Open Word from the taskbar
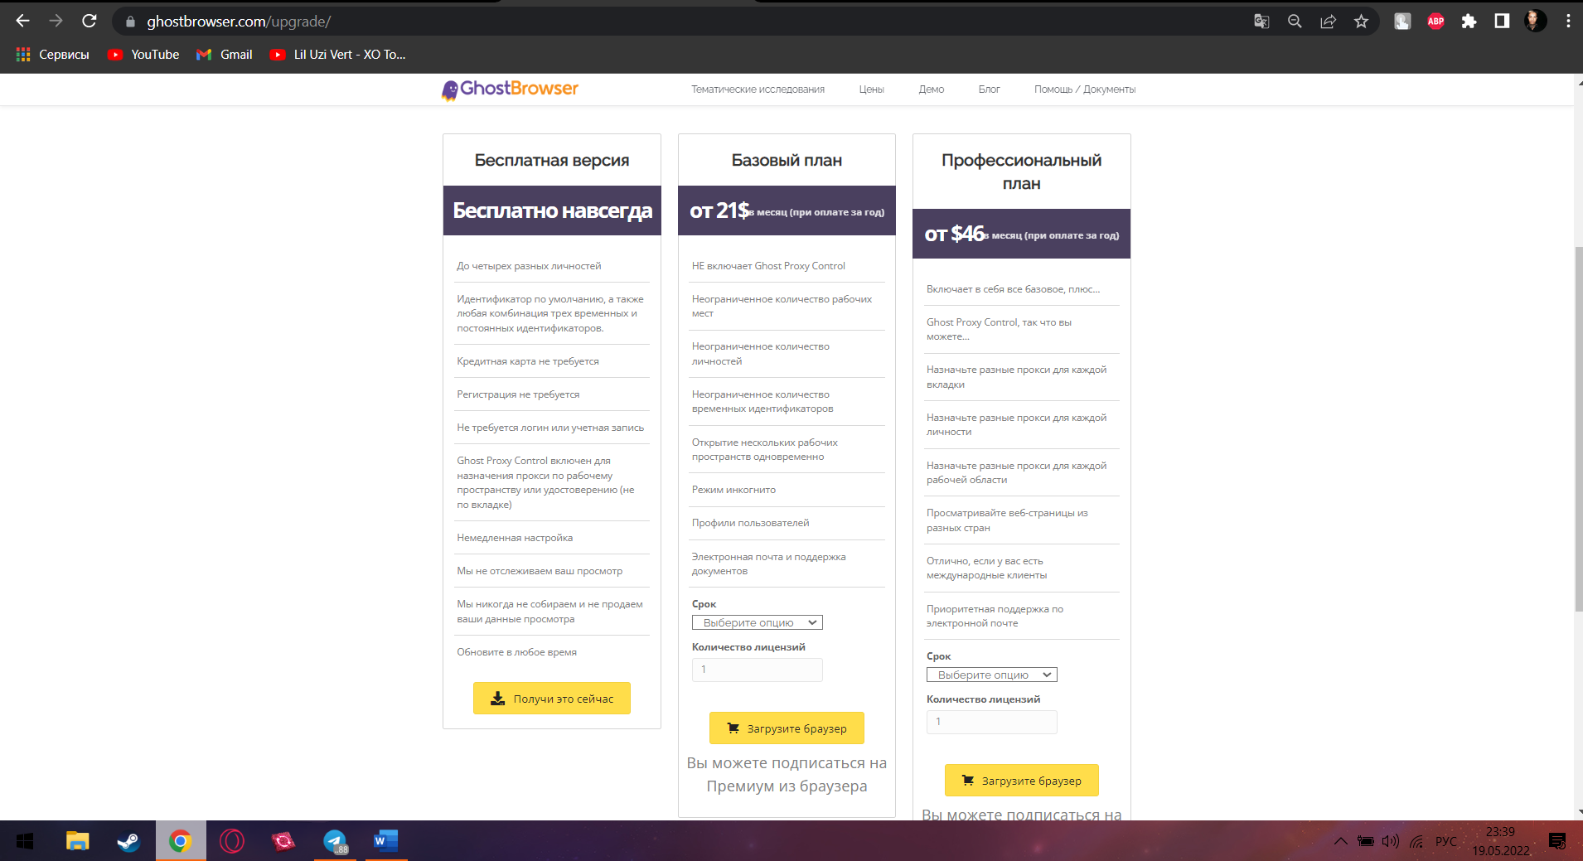The height and width of the screenshot is (861, 1583). tap(386, 841)
